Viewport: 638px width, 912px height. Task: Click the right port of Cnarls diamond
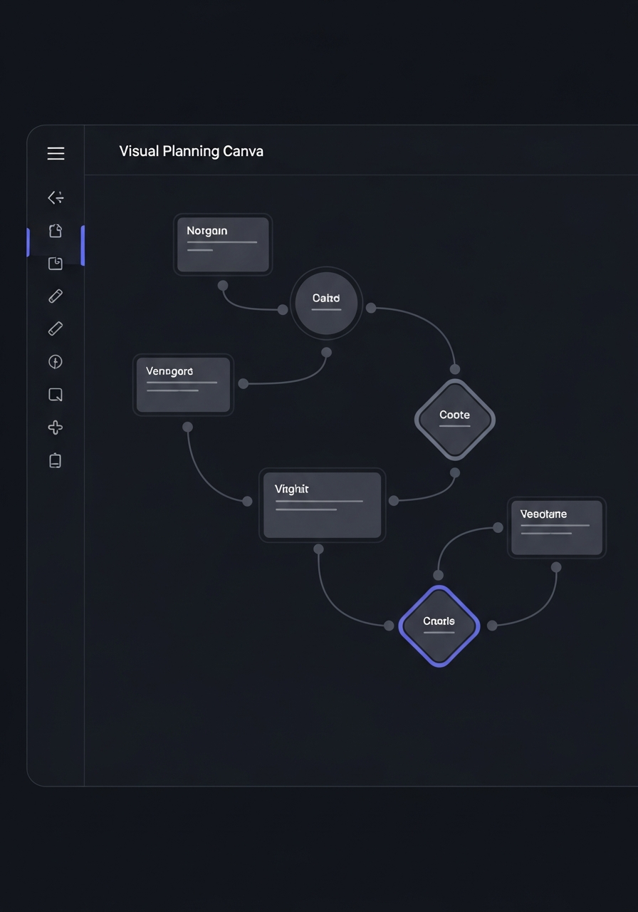tap(492, 625)
